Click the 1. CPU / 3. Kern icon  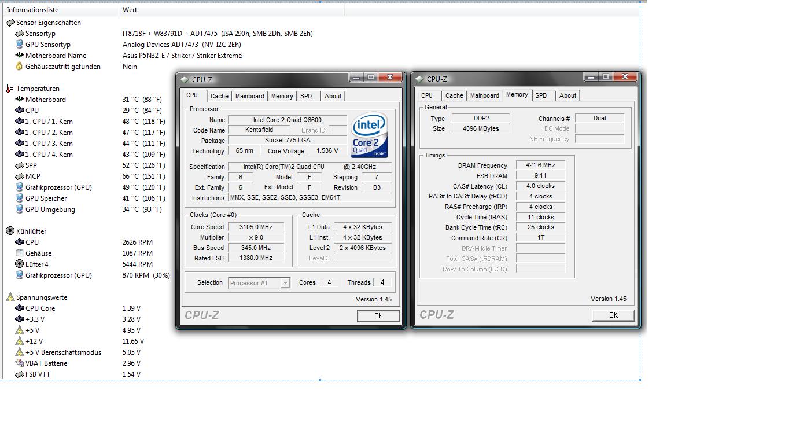(x=20, y=144)
